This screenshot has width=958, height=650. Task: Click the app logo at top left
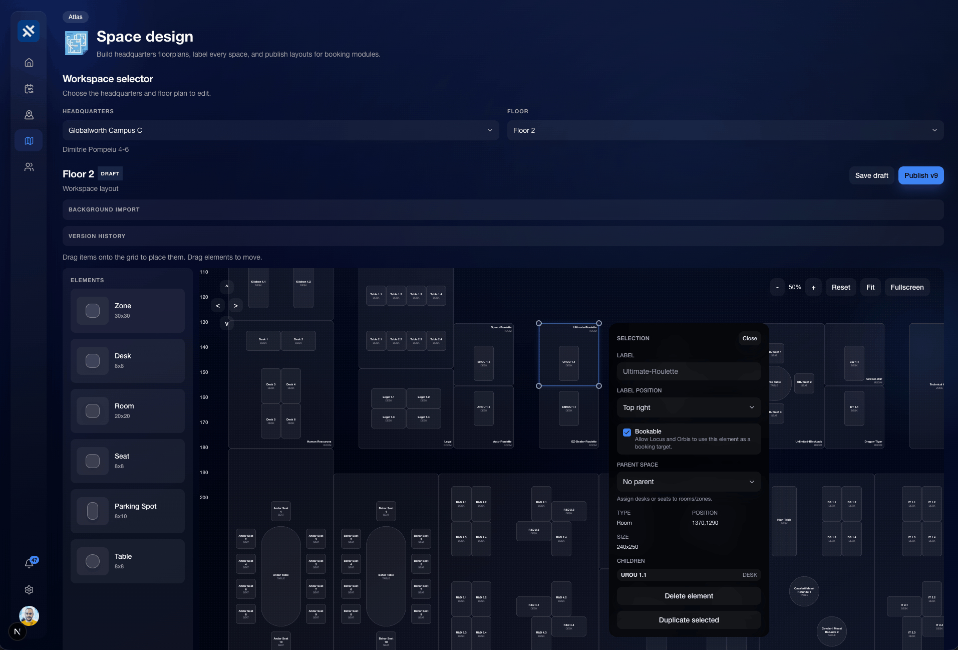29,31
